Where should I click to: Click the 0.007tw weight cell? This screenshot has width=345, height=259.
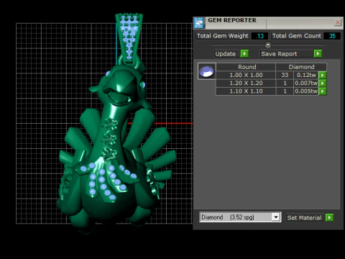pos(306,83)
